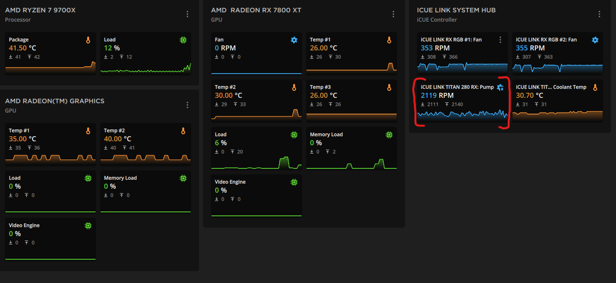Click the pump icon on the TITAN 280 RX Pump card
Viewport: 616px width, 283px height.
[500, 87]
